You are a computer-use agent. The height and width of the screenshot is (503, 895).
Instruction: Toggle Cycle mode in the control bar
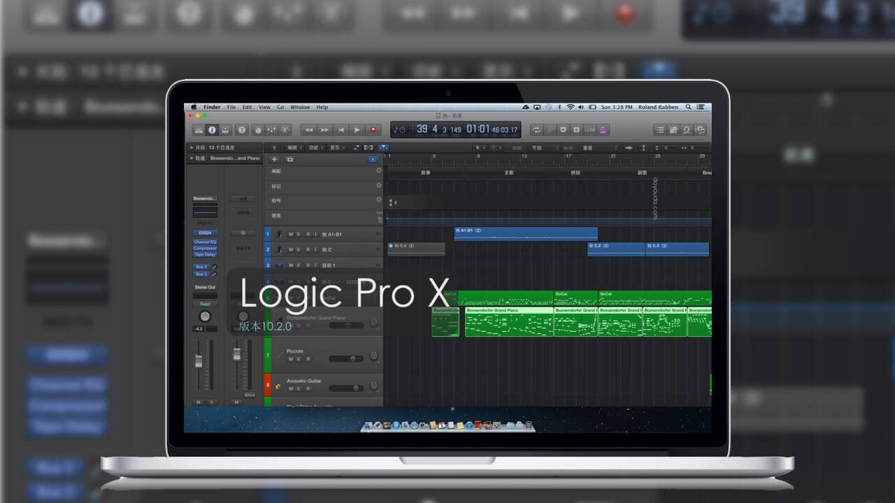(x=536, y=130)
